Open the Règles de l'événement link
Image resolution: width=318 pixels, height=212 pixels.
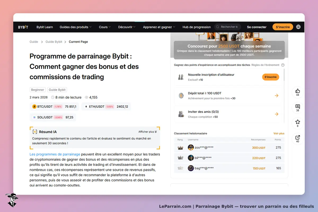[265, 65]
